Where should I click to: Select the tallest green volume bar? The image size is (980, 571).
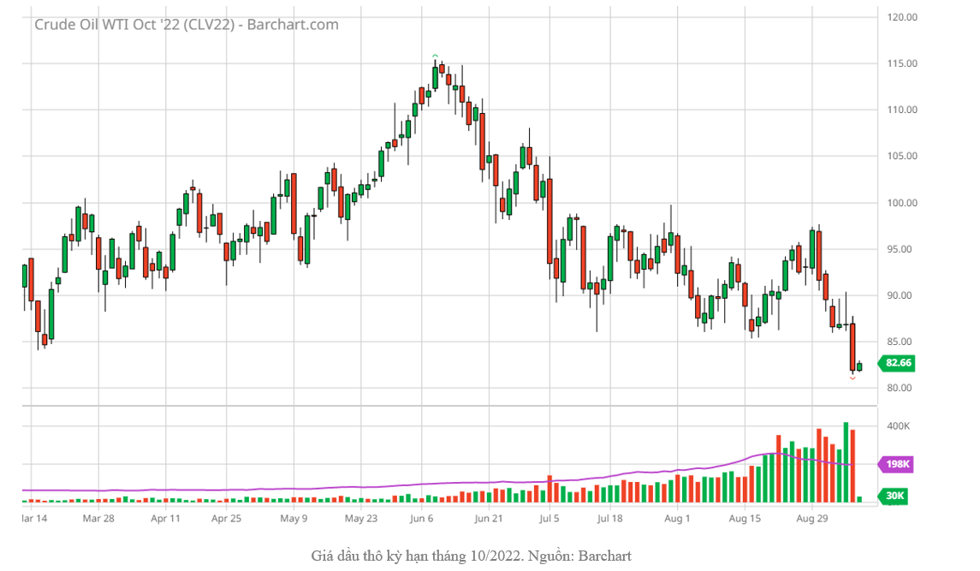(x=846, y=462)
